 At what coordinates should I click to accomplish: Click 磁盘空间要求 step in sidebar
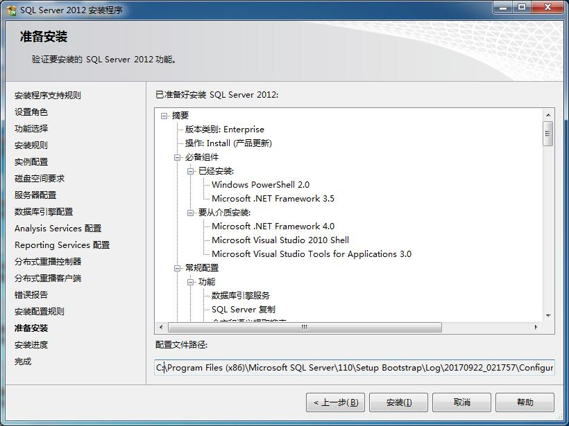coord(40,179)
